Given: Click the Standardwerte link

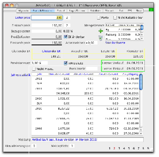Looking at the screenshot, I should (115, 43).
